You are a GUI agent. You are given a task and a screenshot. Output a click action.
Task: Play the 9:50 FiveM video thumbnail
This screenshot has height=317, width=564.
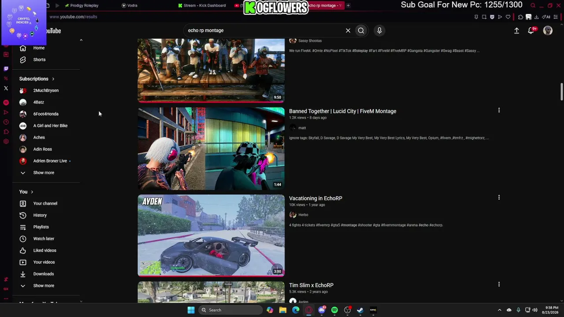pos(211,70)
